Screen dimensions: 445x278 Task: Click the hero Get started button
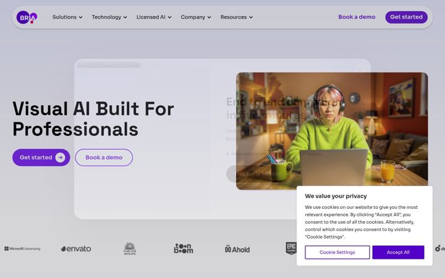coord(41,158)
